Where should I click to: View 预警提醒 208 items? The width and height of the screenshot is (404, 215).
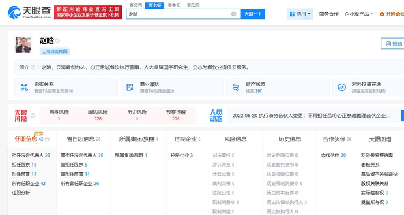click(x=176, y=115)
